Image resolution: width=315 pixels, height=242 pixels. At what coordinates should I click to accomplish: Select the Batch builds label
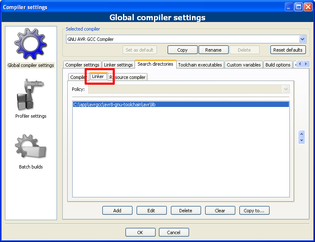(31, 167)
